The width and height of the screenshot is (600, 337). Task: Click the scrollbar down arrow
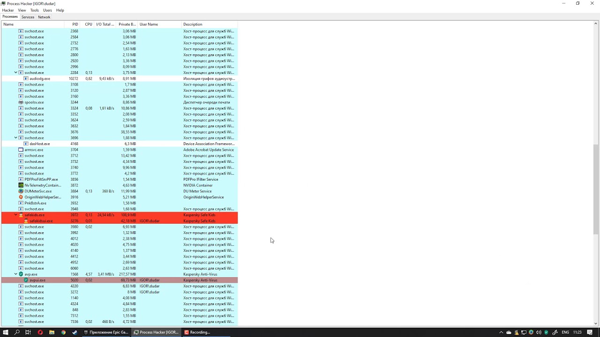[x=596, y=323]
